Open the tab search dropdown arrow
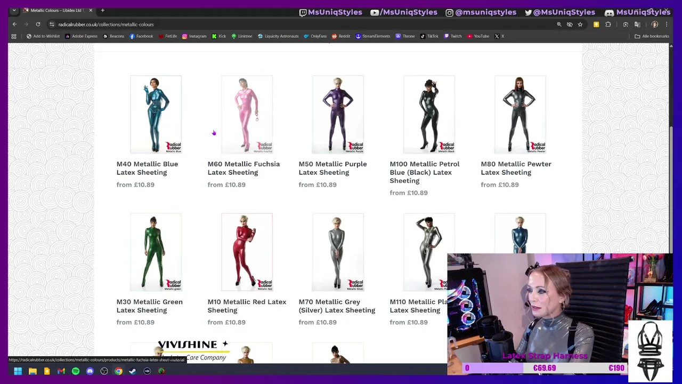The height and width of the screenshot is (384, 682). coord(14,10)
